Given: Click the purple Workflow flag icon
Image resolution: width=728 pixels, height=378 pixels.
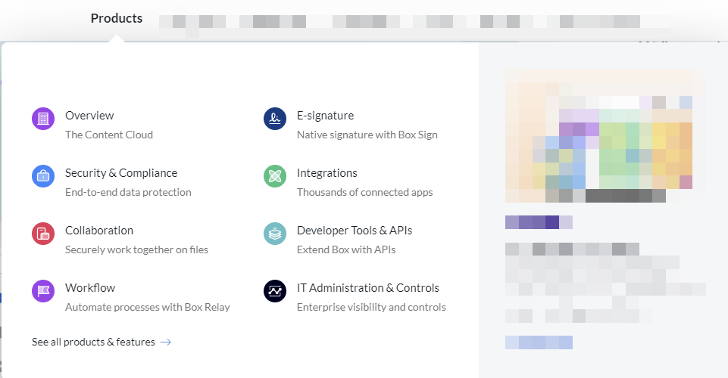Looking at the screenshot, I should pos(43,291).
